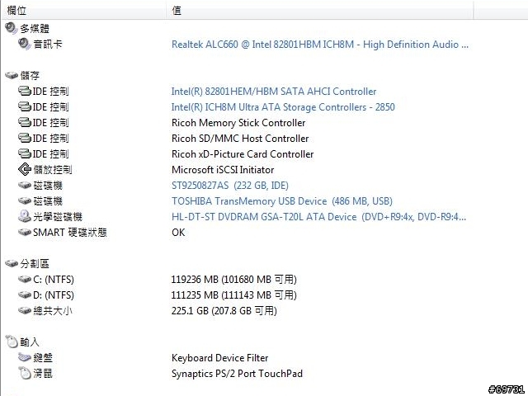This screenshot has width=528, height=396.
Task: Select the 多媒體 group label
Action: pos(35,29)
